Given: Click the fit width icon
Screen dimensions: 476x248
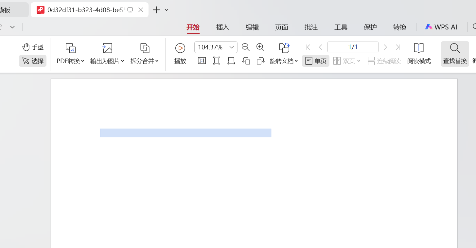Looking at the screenshot, I should (x=231, y=61).
